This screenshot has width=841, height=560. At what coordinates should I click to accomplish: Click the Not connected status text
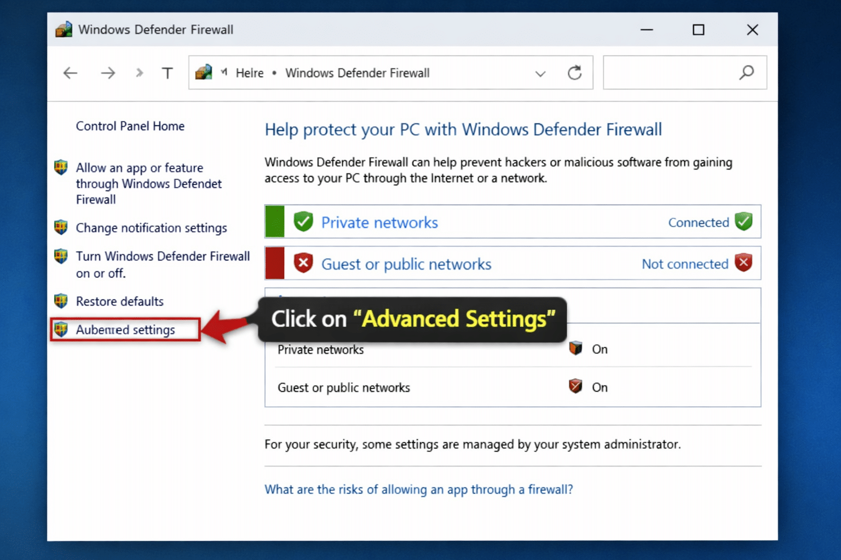click(685, 264)
